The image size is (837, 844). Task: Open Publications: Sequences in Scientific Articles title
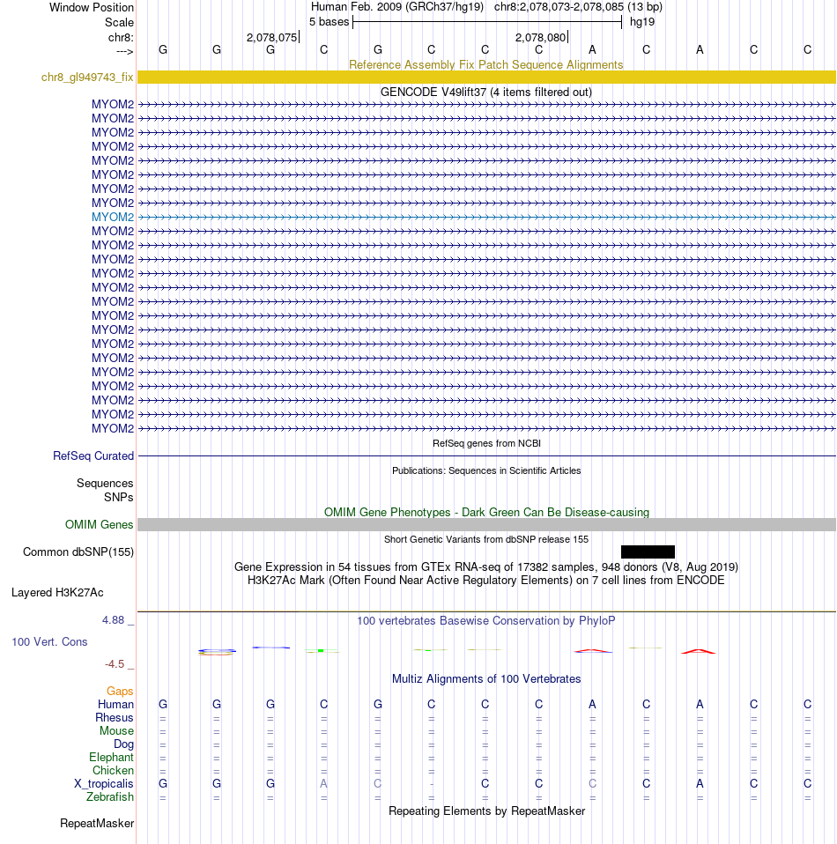click(x=486, y=470)
